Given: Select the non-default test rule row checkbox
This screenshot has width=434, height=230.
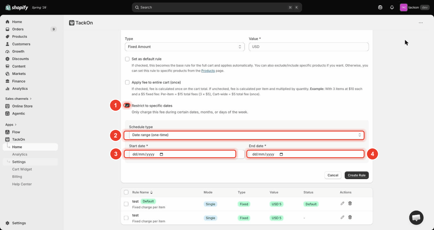Looking at the screenshot, I should [126, 218].
